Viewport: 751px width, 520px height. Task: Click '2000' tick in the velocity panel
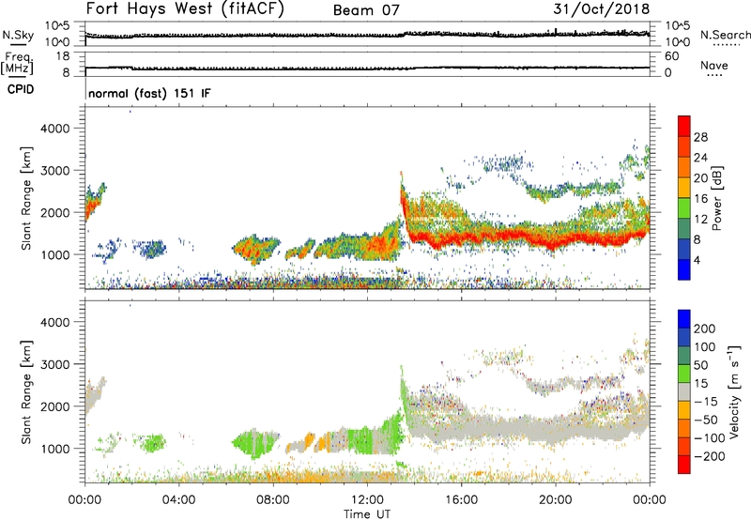55,406
